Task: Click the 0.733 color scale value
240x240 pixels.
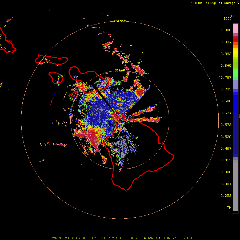Action: click(x=226, y=89)
